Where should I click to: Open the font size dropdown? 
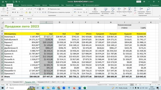tap(26, 9)
